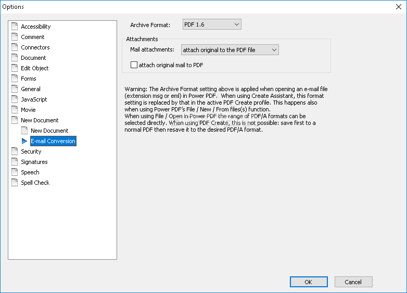Viewport: 407px width, 293px height.
Task: Click icon of nested New Document child item
Action: coord(24,130)
